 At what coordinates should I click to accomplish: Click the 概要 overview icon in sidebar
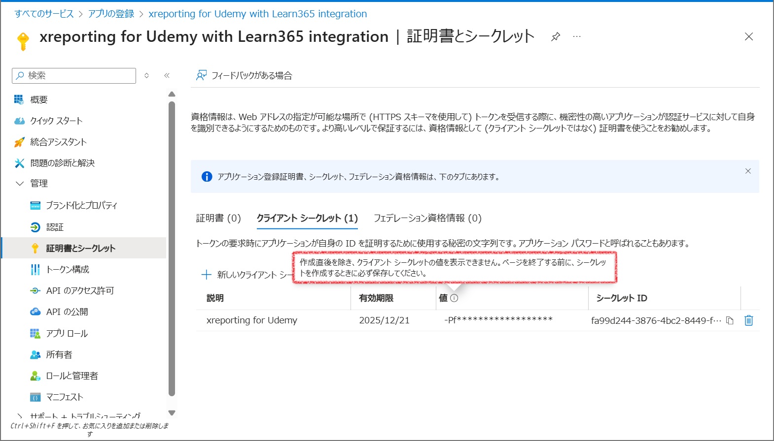click(x=19, y=99)
